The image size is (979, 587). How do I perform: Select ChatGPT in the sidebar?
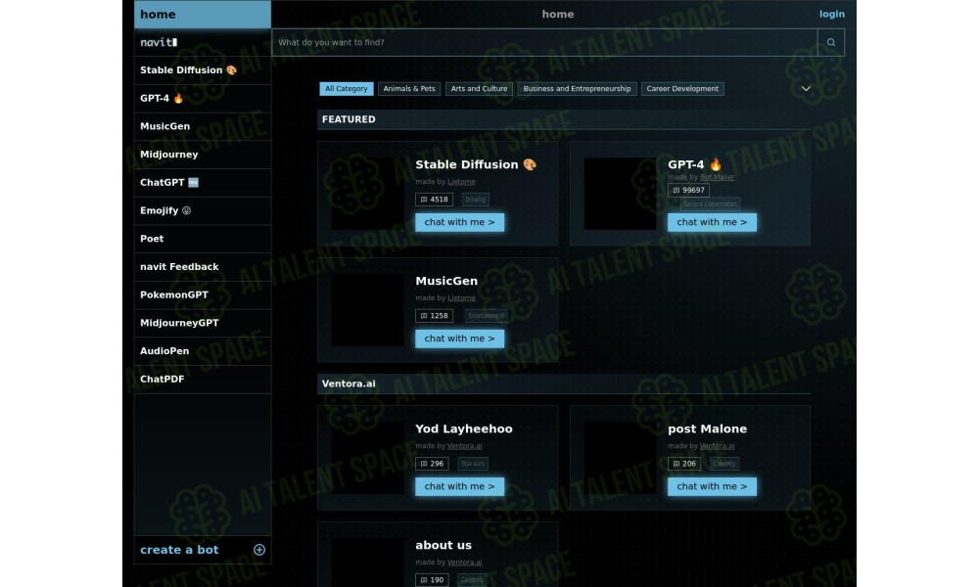point(203,183)
